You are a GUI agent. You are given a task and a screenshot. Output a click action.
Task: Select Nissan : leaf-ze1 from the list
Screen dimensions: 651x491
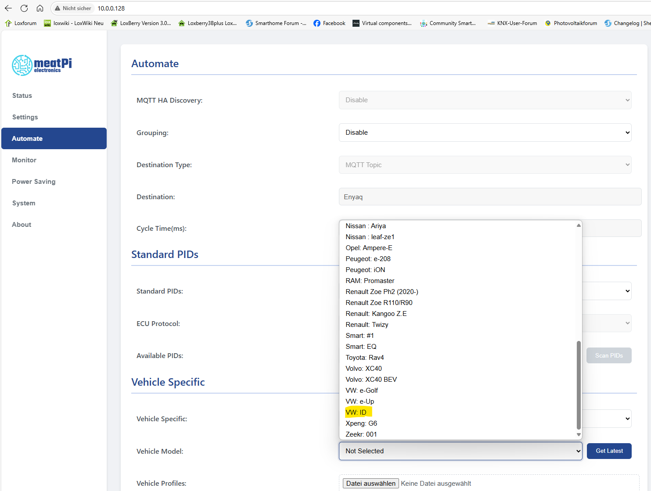coord(458,237)
